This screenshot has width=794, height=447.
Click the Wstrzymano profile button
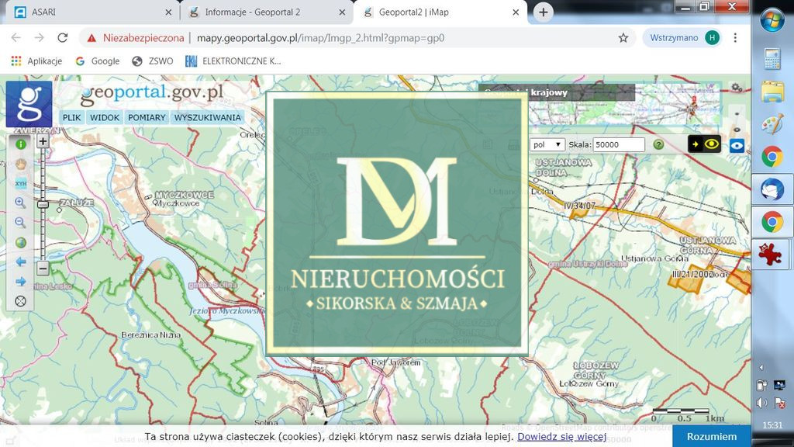pyautogui.click(x=682, y=38)
